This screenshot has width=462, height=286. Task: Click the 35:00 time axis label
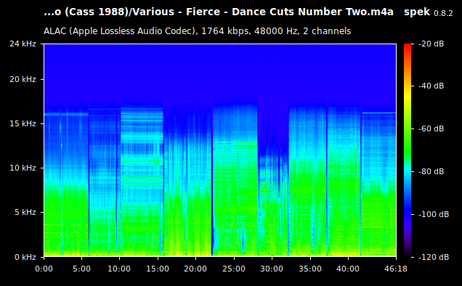pyautogui.click(x=310, y=269)
